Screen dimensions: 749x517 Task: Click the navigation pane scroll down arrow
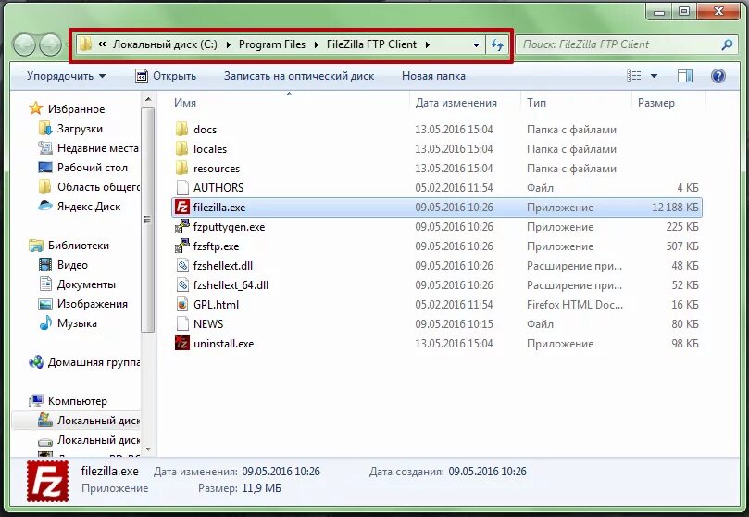pos(148,449)
